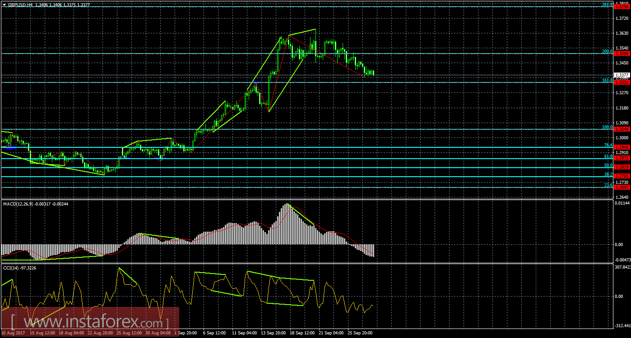Screen dimensions: 631x338
Task: Click the 161.8 Fibonacci retracement label
Action: coord(608,80)
